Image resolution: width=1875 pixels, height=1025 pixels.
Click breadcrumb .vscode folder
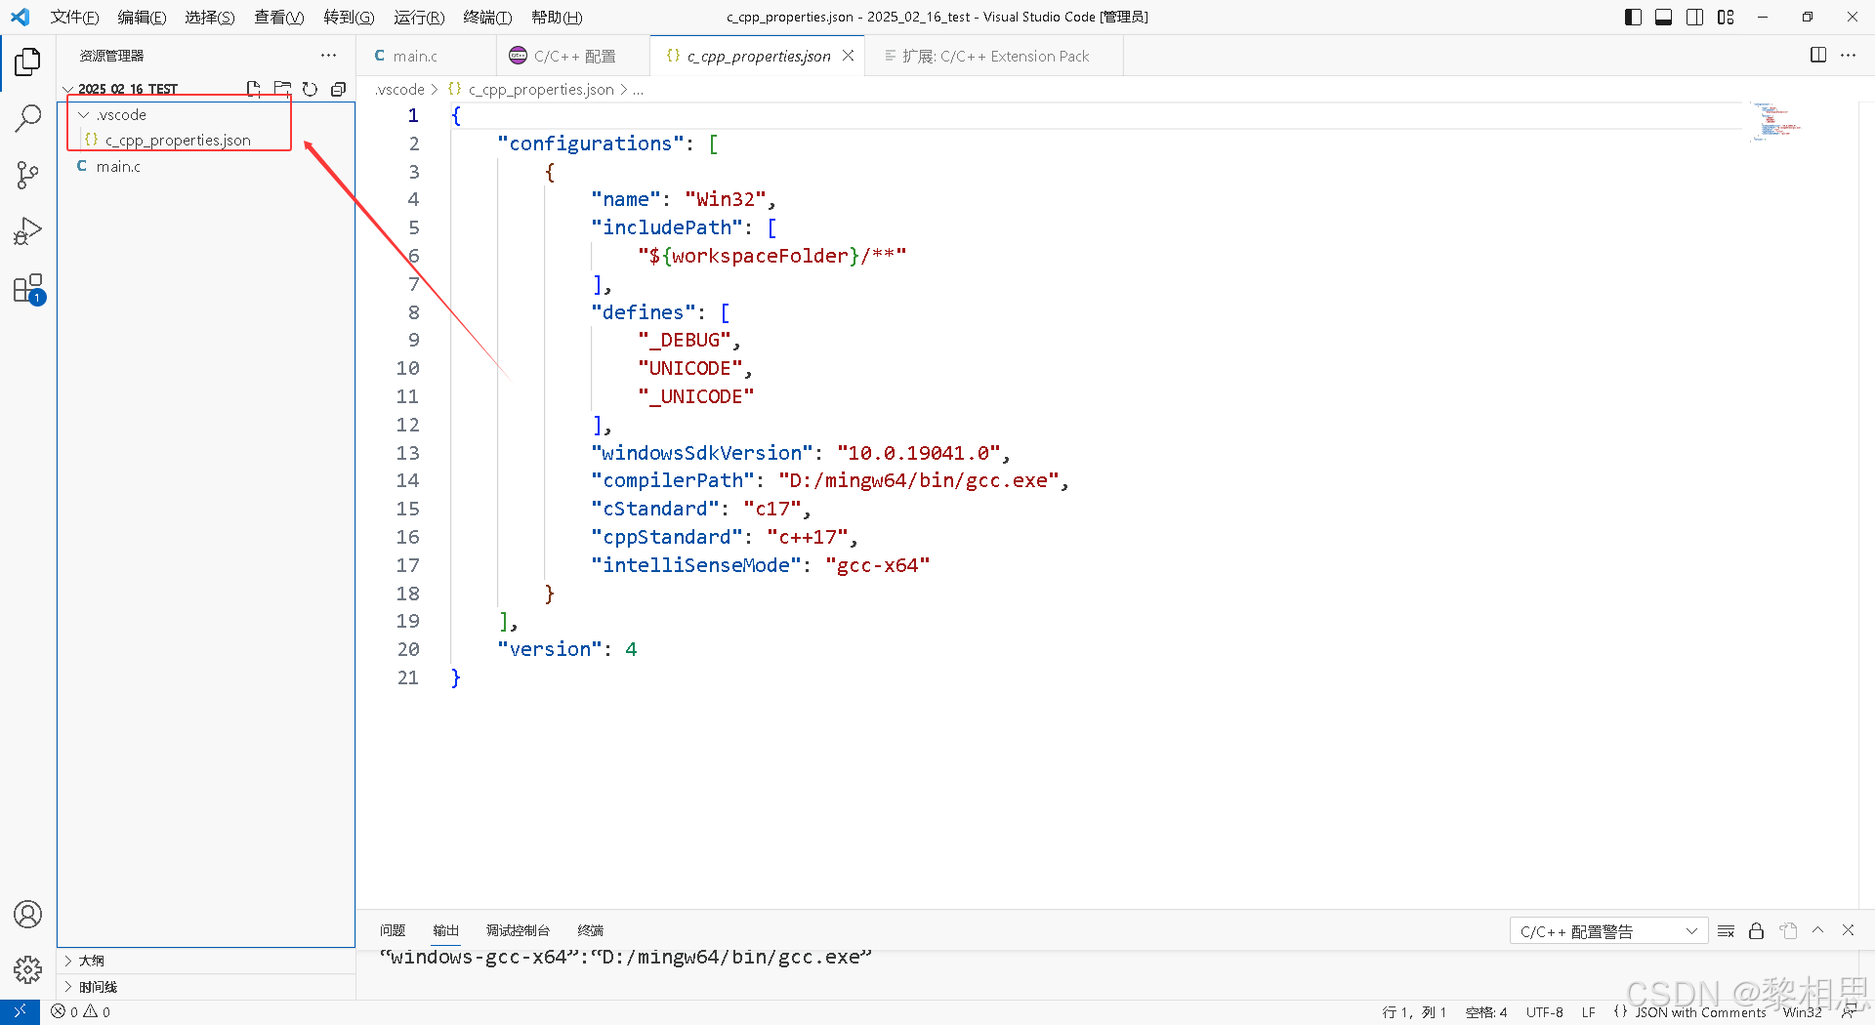[x=399, y=90]
